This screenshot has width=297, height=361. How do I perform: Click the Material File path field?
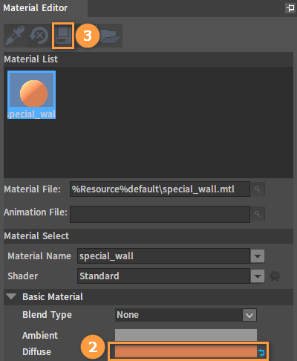click(x=160, y=189)
